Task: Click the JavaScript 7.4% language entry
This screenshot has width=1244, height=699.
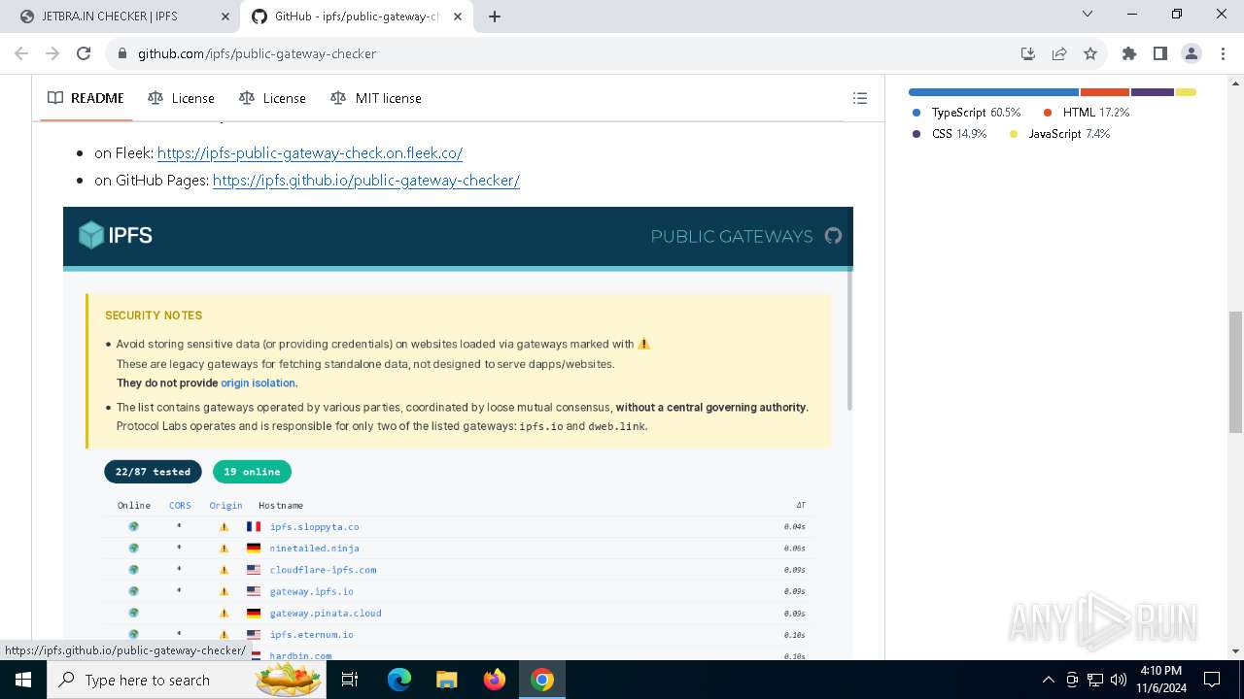Action: (1059, 134)
